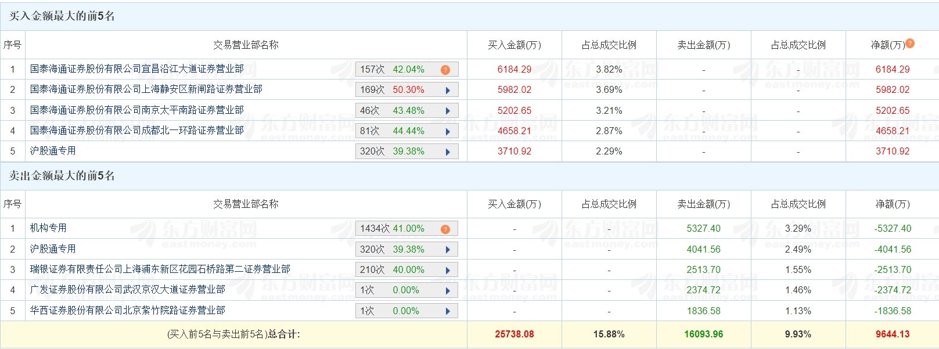Expand arrow in buy-side 沪股通专用 row
The width and height of the screenshot is (939, 349).
click(x=448, y=152)
